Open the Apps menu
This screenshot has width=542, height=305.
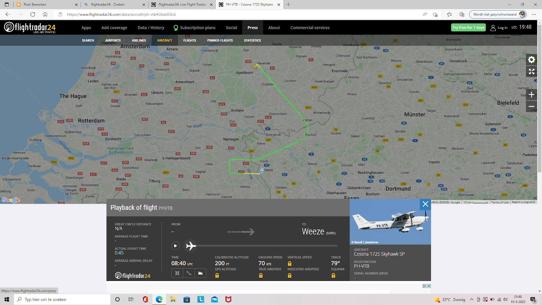(86, 28)
